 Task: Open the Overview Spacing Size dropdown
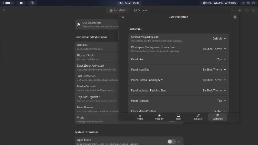219,39
